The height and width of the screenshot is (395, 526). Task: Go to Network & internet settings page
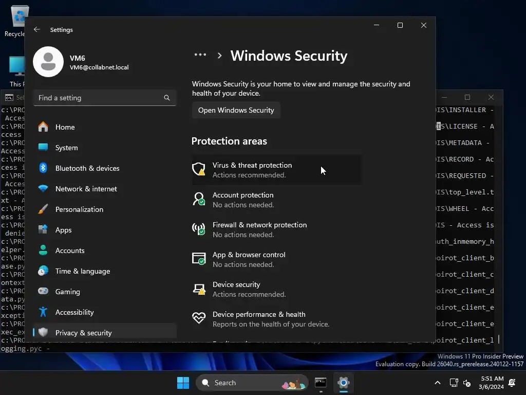point(105,189)
